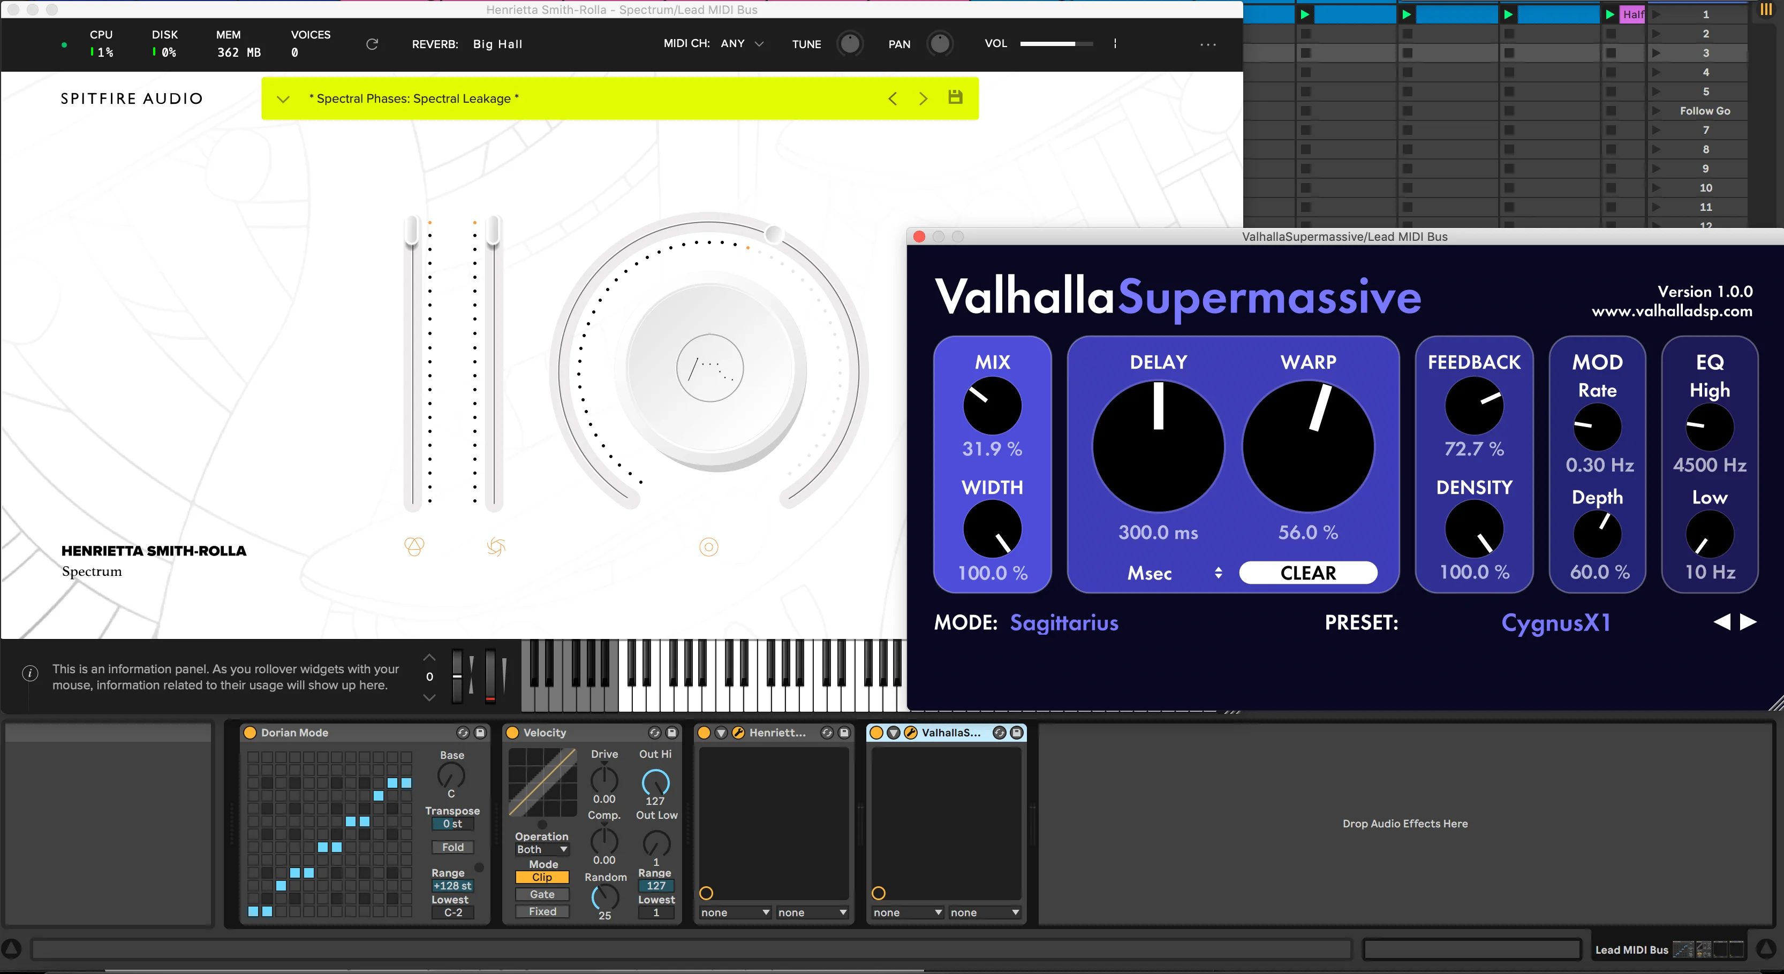1784x974 pixels.
Task: Open the Sagittarius mode selector in Supermassive
Action: pos(1064,622)
